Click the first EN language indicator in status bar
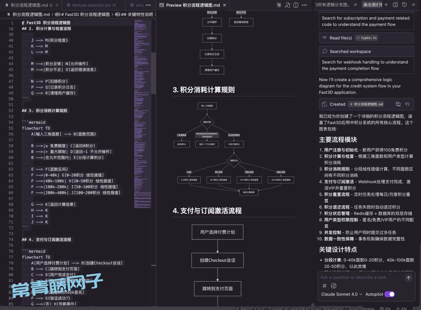The height and width of the screenshot is (310, 421). (x=386, y=308)
